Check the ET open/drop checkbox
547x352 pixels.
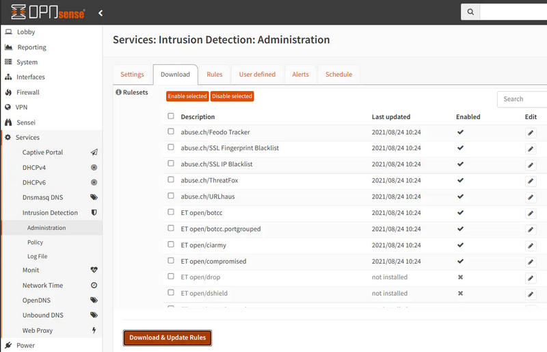coord(170,277)
